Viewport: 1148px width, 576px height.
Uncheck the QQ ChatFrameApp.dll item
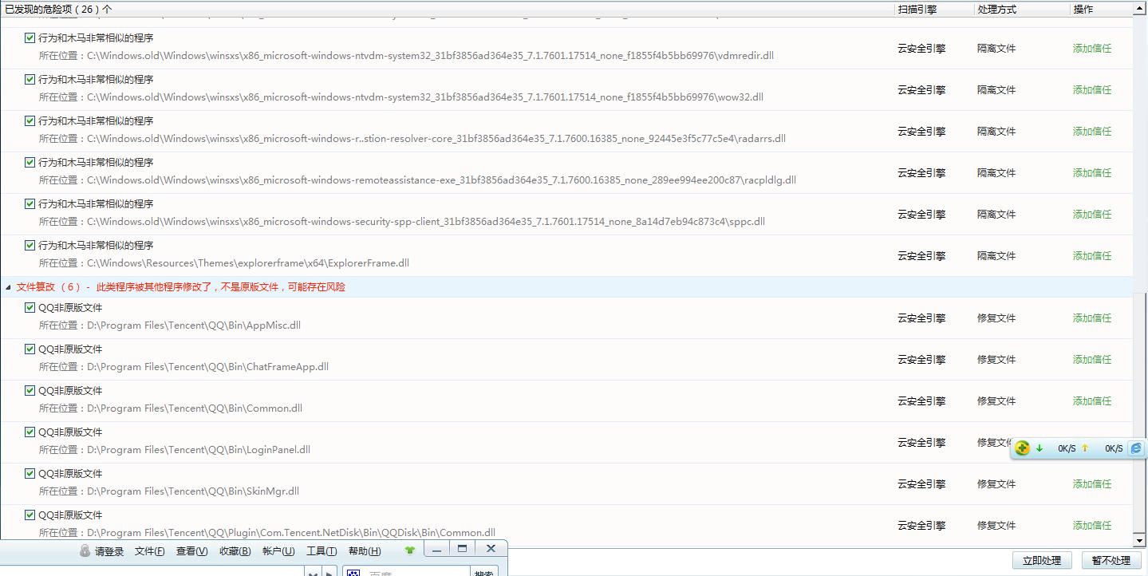pos(30,349)
